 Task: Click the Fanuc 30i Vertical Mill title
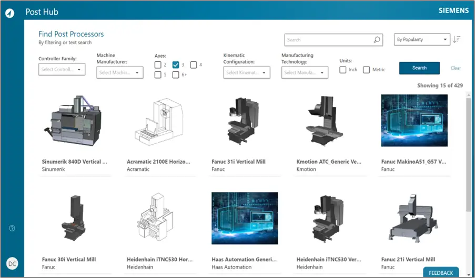click(x=69, y=259)
